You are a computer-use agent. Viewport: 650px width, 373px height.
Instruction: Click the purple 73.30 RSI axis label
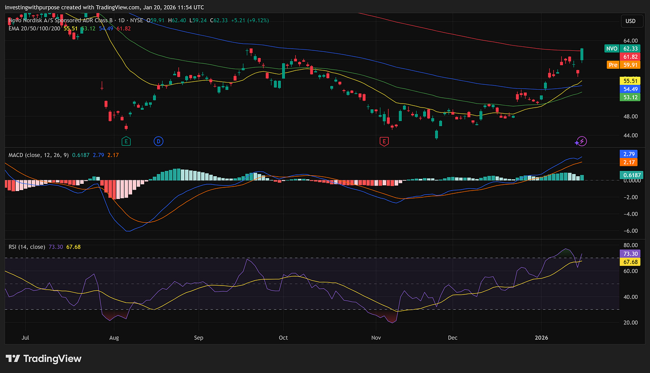point(630,253)
